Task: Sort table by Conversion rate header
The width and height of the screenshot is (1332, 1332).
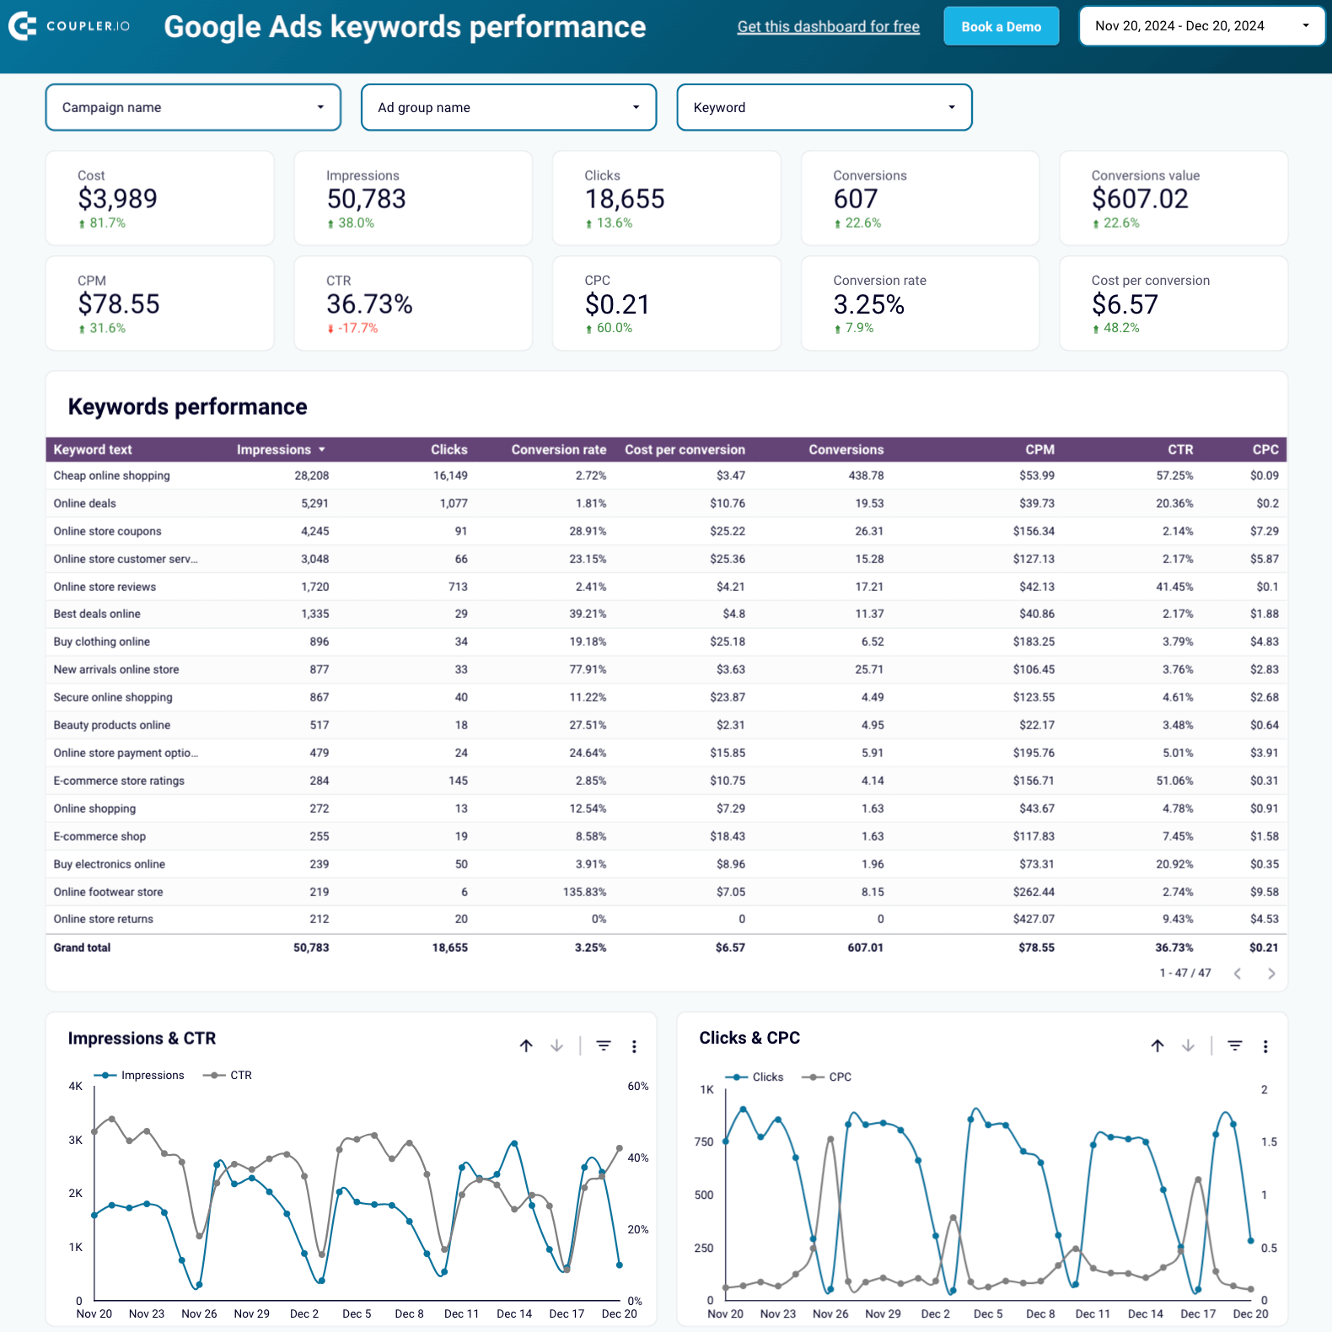Action: [x=559, y=450]
